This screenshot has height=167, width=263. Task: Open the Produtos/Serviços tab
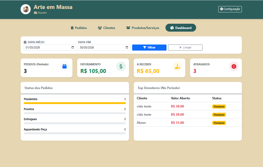pyautogui.click(x=142, y=28)
